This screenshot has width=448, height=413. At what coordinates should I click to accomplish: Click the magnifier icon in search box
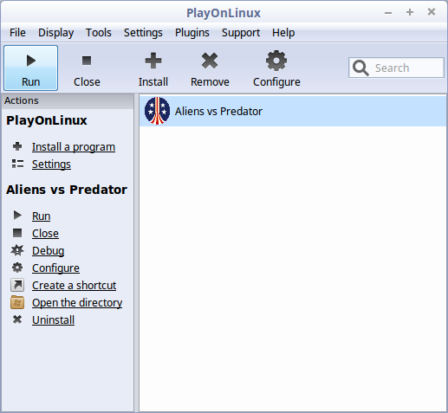360,68
